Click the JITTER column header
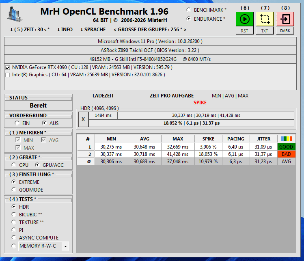Viewport: 304px width, 261px height. point(263,139)
